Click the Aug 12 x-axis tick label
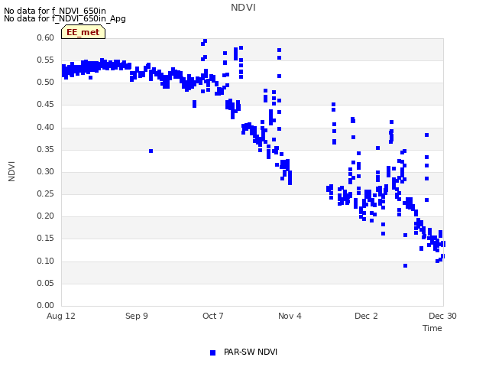The width and height of the screenshot is (489, 367). [61, 316]
